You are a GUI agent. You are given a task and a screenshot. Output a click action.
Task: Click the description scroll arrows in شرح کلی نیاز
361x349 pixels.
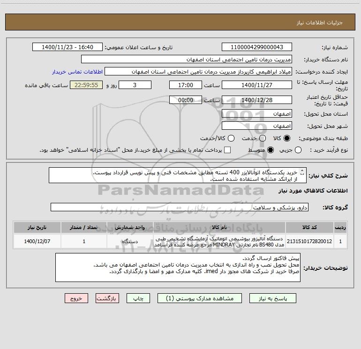click(x=302, y=172)
